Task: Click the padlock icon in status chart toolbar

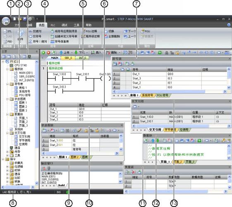Action: (x=86, y=130)
